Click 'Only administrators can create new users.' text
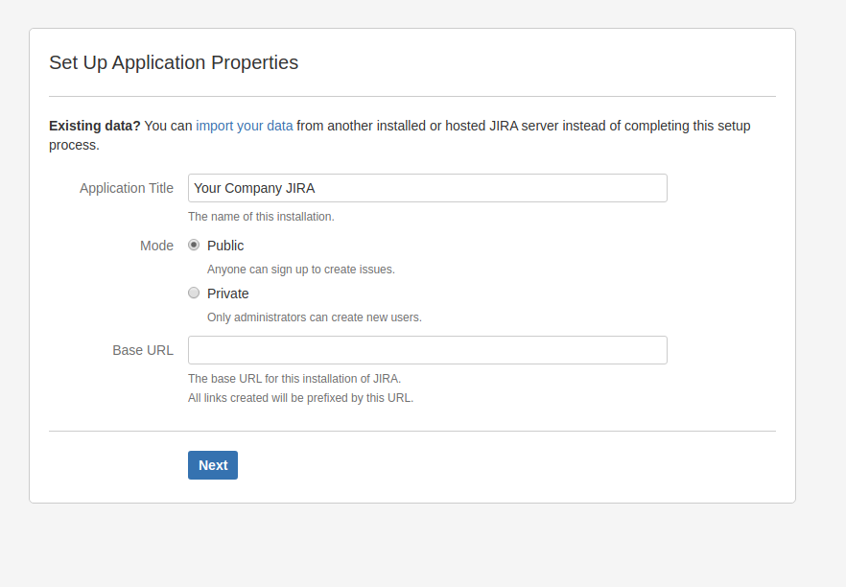 coord(315,317)
